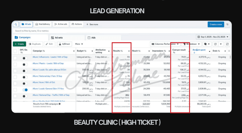The width and height of the screenshot is (242, 133).
Task: Switch to the Campaigns tab
Action: tap(30, 38)
